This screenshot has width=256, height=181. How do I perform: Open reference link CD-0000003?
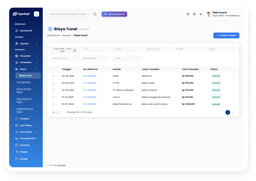pyautogui.click(x=90, y=90)
